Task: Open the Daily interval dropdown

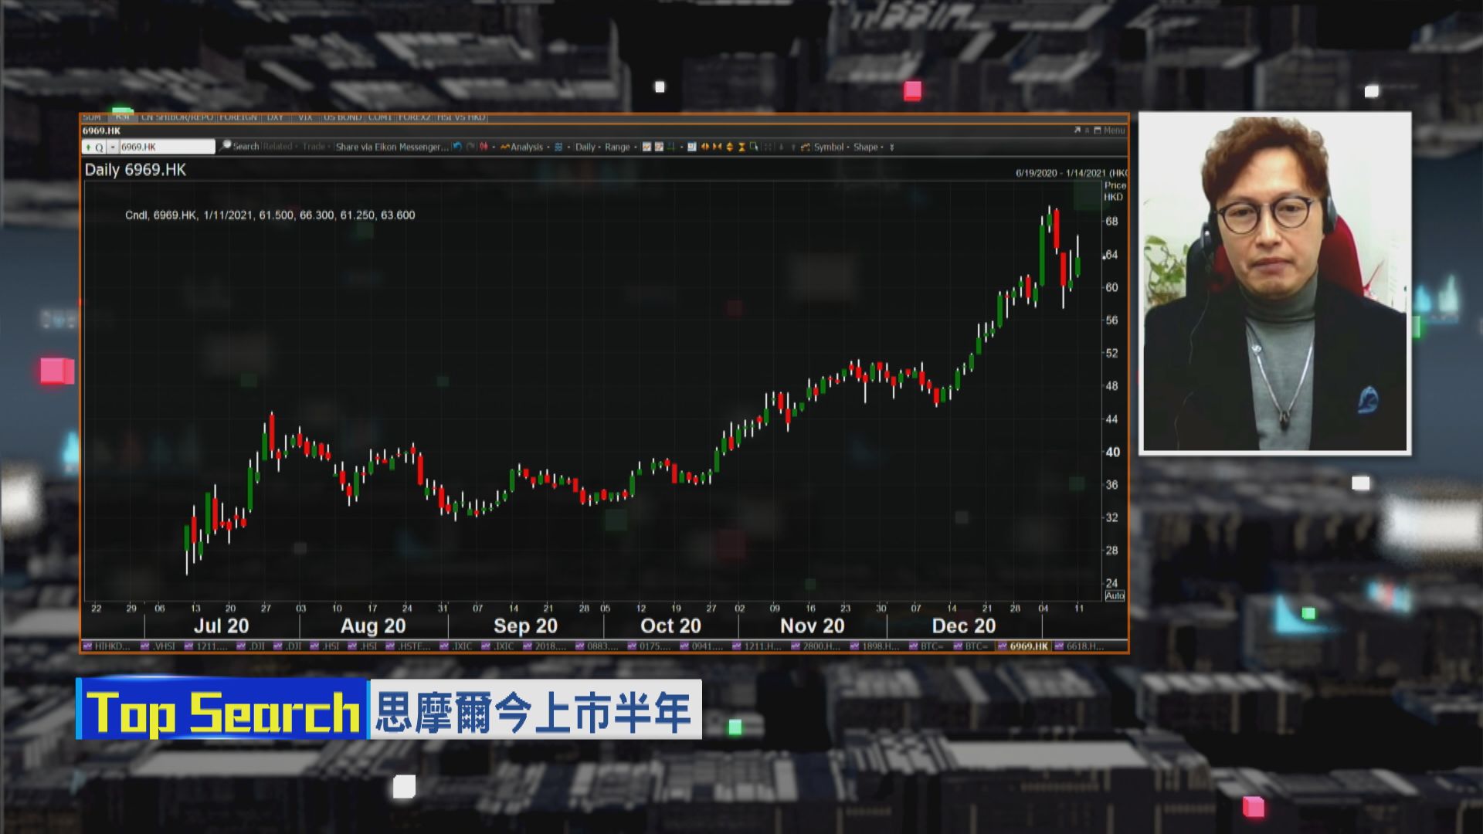Action: pyautogui.click(x=585, y=147)
